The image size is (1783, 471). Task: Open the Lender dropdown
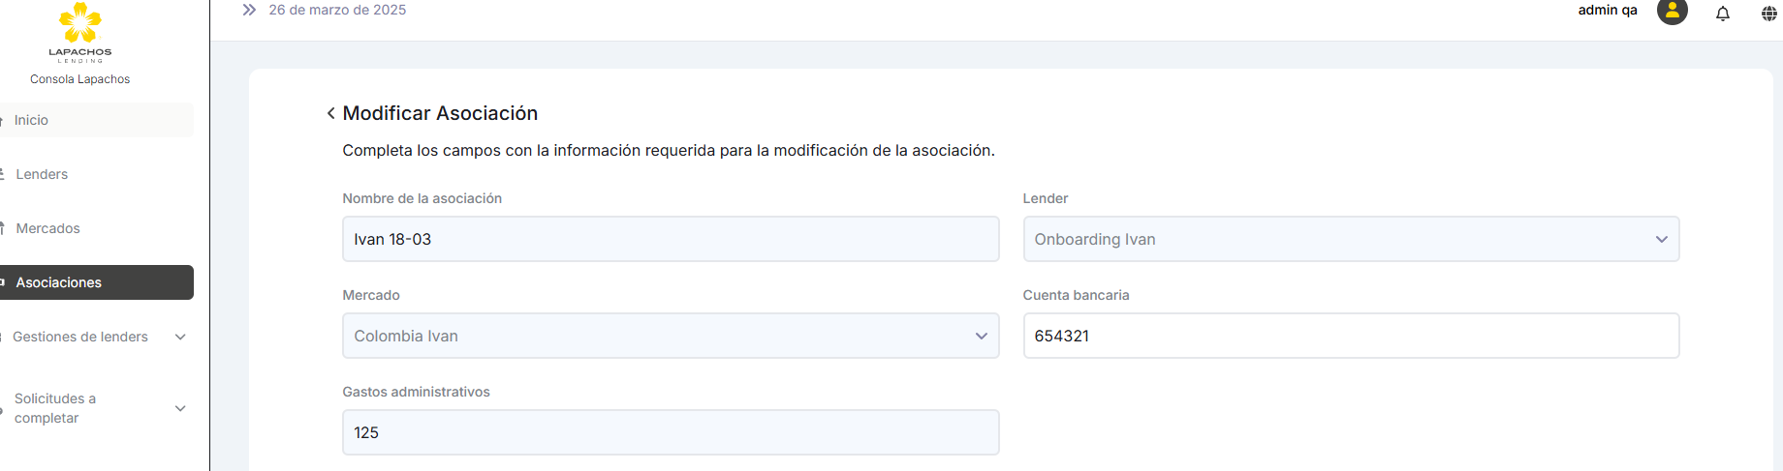point(1351,239)
